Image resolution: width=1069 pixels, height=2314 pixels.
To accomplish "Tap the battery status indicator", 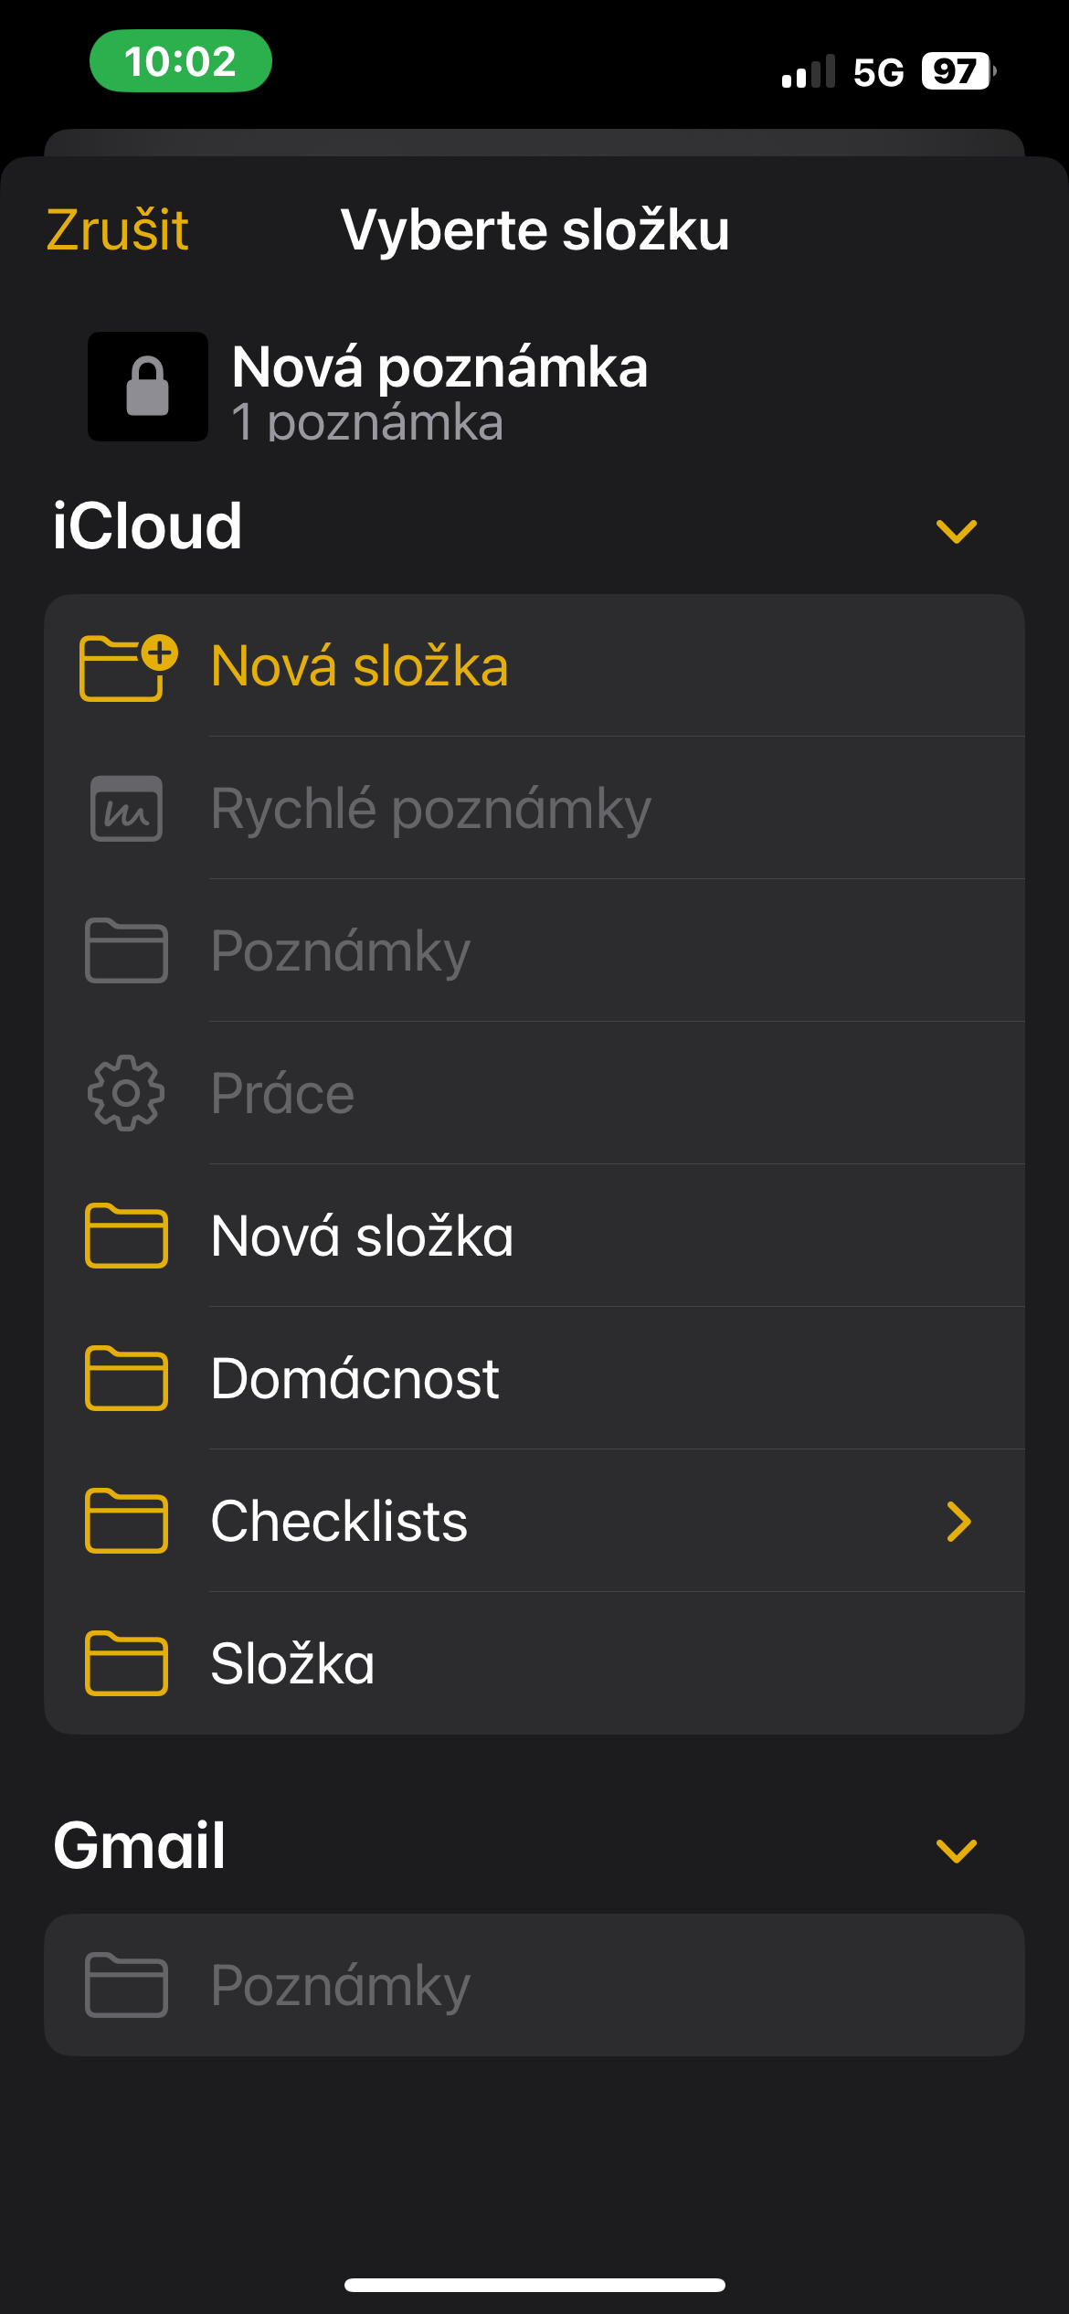I will tap(957, 71).
